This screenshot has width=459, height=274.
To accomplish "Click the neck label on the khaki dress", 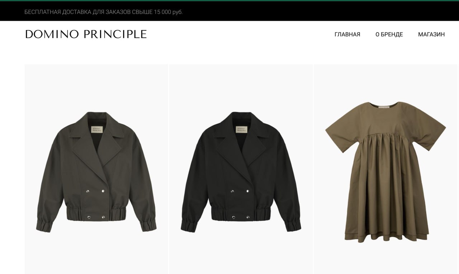I will point(384,106).
